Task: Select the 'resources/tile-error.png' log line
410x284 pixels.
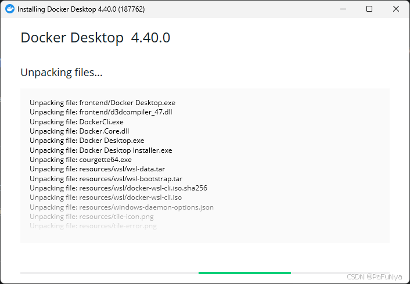Action: click(x=93, y=226)
